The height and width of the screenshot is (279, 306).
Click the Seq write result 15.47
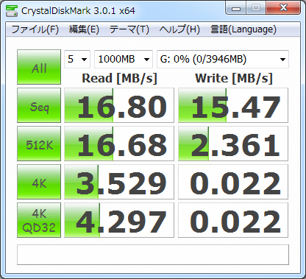click(233, 105)
